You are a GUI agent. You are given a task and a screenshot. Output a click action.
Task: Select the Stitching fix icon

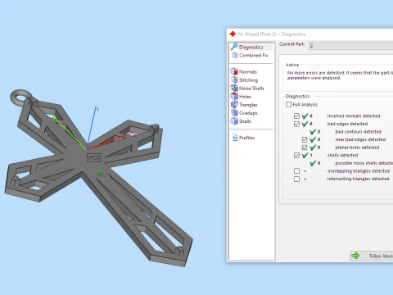click(x=234, y=79)
